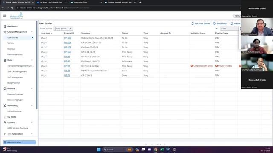Screen dimensions: 273x153
Task: Click the browser address bar
Action: (128, 8)
